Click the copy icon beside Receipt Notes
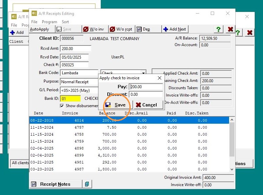The width and height of the screenshot is (263, 195). click(87, 184)
